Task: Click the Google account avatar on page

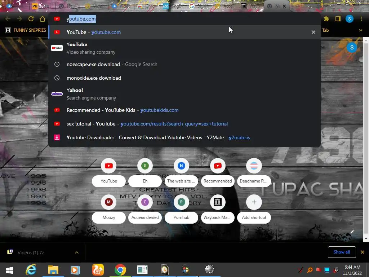Action: (352, 47)
